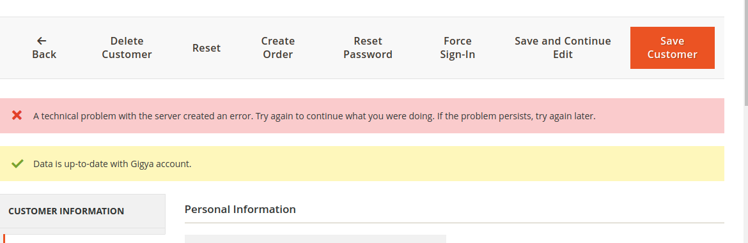Click the Force Sign-In button

coord(458,48)
